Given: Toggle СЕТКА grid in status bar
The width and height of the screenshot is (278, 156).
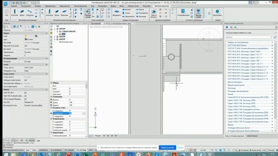Looking at the screenshot, I should click(x=34, y=150).
